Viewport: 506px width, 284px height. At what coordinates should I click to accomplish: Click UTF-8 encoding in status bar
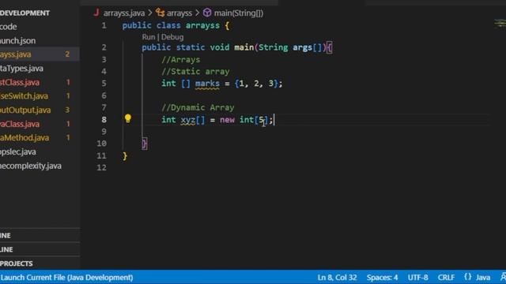[417, 277]
